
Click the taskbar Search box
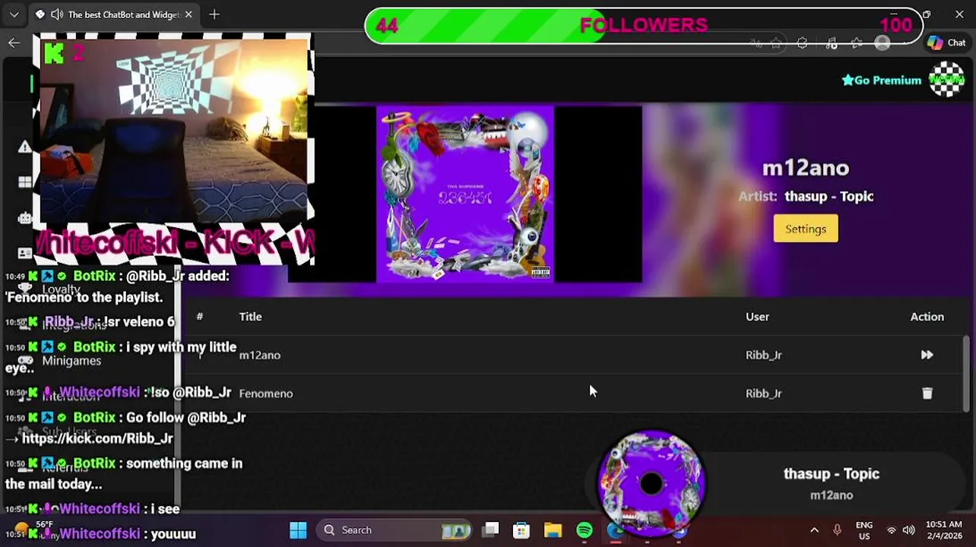395,530
